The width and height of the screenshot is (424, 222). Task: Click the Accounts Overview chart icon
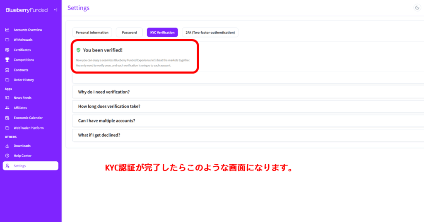[7, 30]
